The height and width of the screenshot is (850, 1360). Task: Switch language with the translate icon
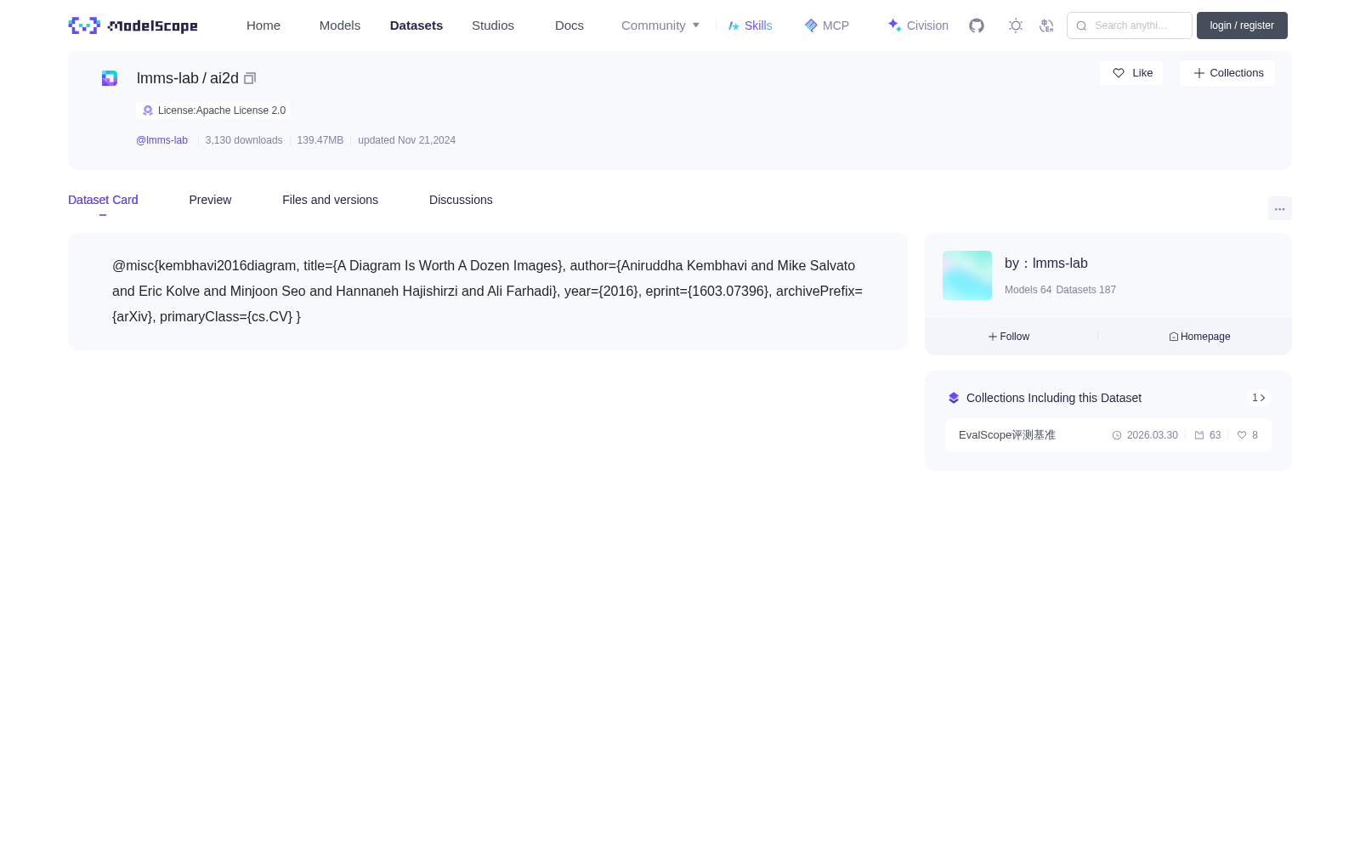tap(1047, 25)
